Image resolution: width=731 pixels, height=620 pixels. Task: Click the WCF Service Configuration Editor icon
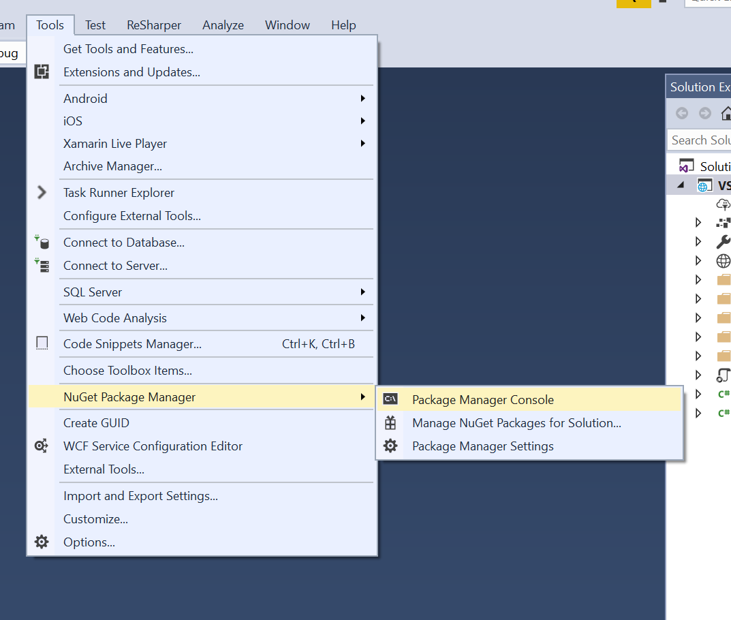pyautogui.click(x=42, y=446)
